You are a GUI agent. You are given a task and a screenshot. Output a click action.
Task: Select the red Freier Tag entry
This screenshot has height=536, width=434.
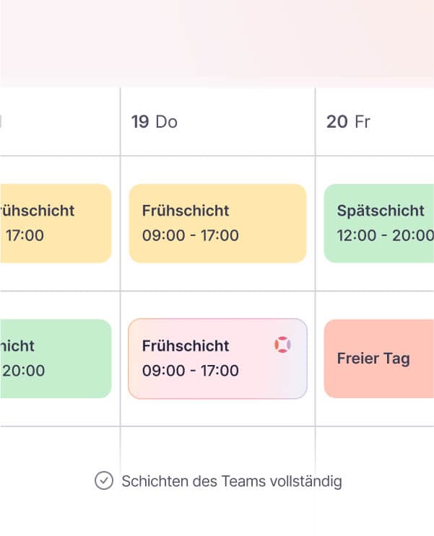click(378, 359)
